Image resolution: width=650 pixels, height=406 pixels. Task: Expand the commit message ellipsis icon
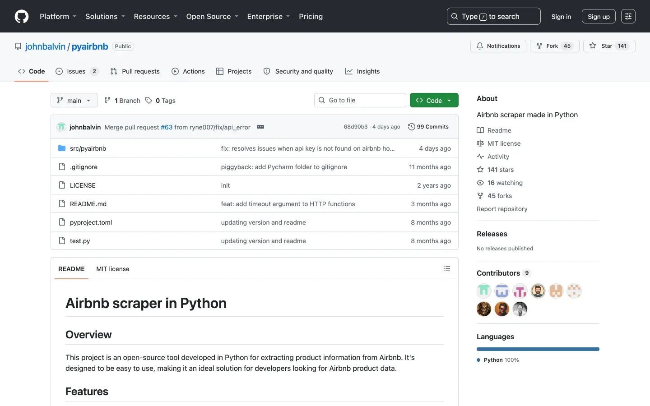(260, 127)
